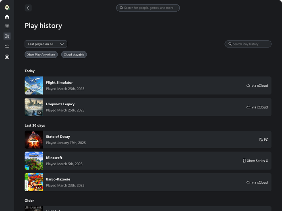The image size is (282, 211).
Task: Open Minecraft cover thumbnail
Action: 33,161
